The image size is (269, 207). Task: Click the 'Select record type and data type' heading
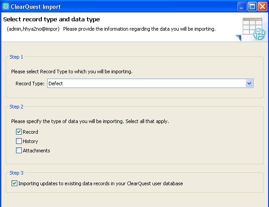[x=52, y=20]
